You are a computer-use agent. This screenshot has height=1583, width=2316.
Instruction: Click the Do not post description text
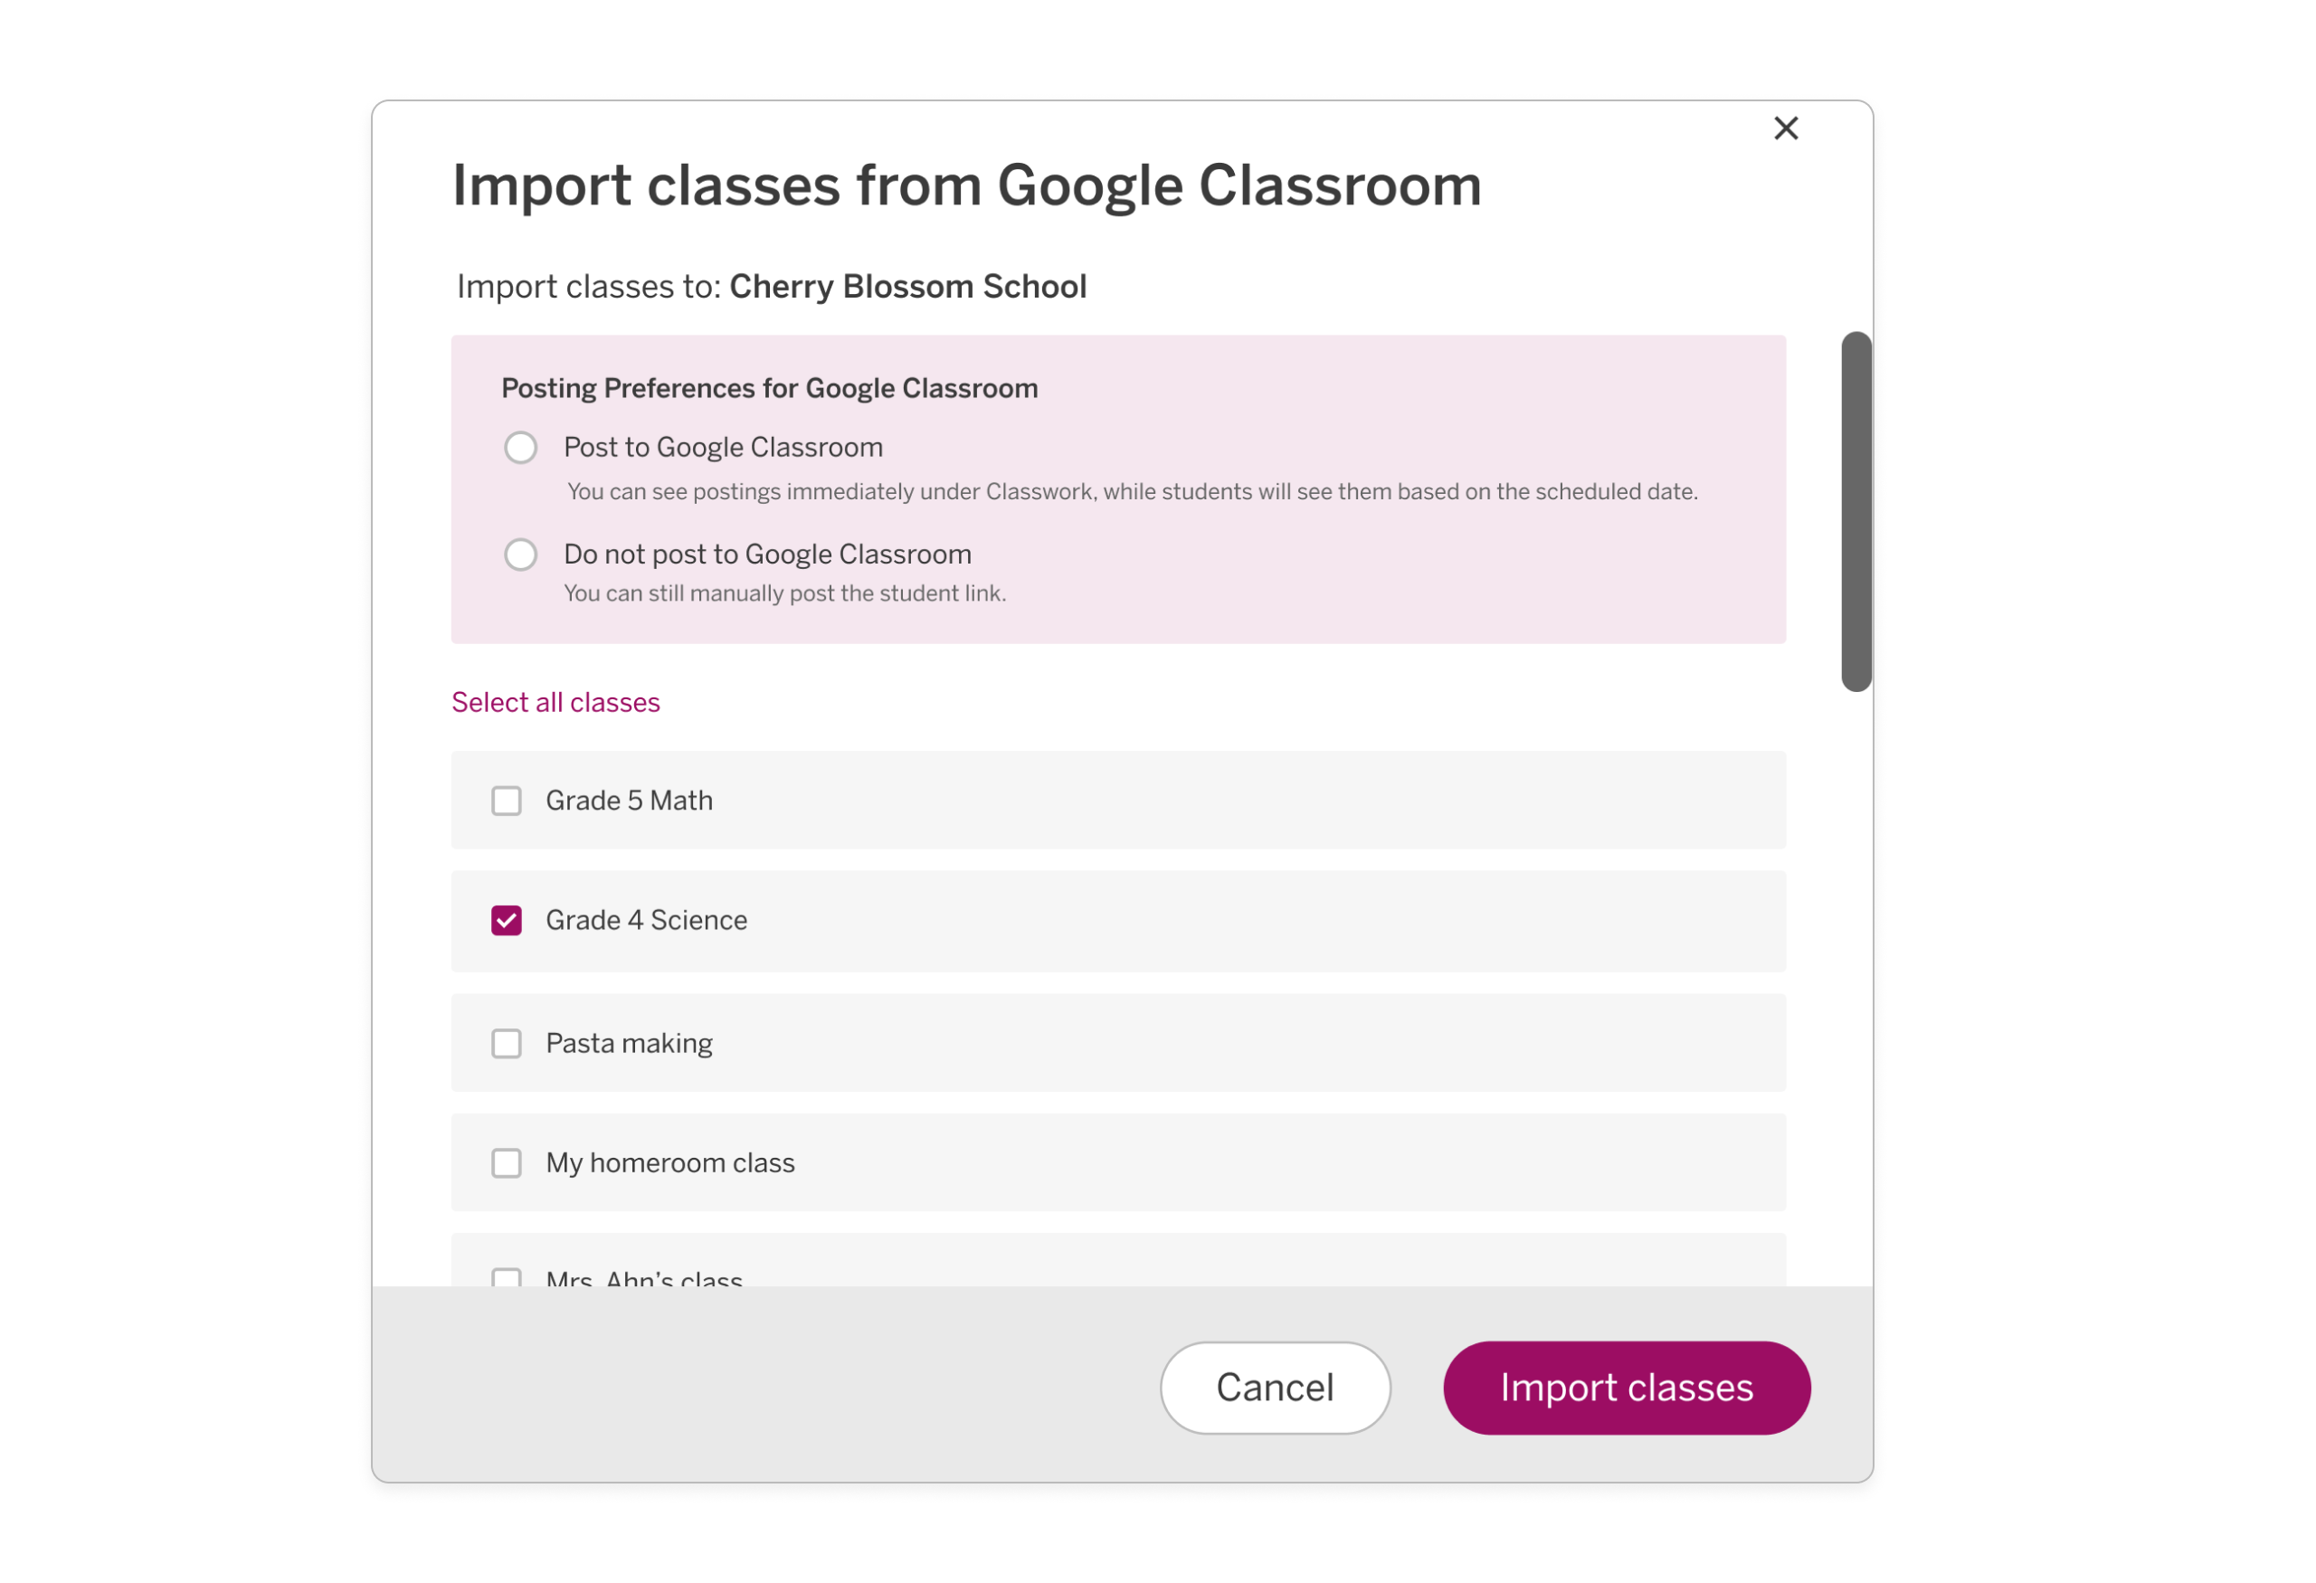pos(784,592)
